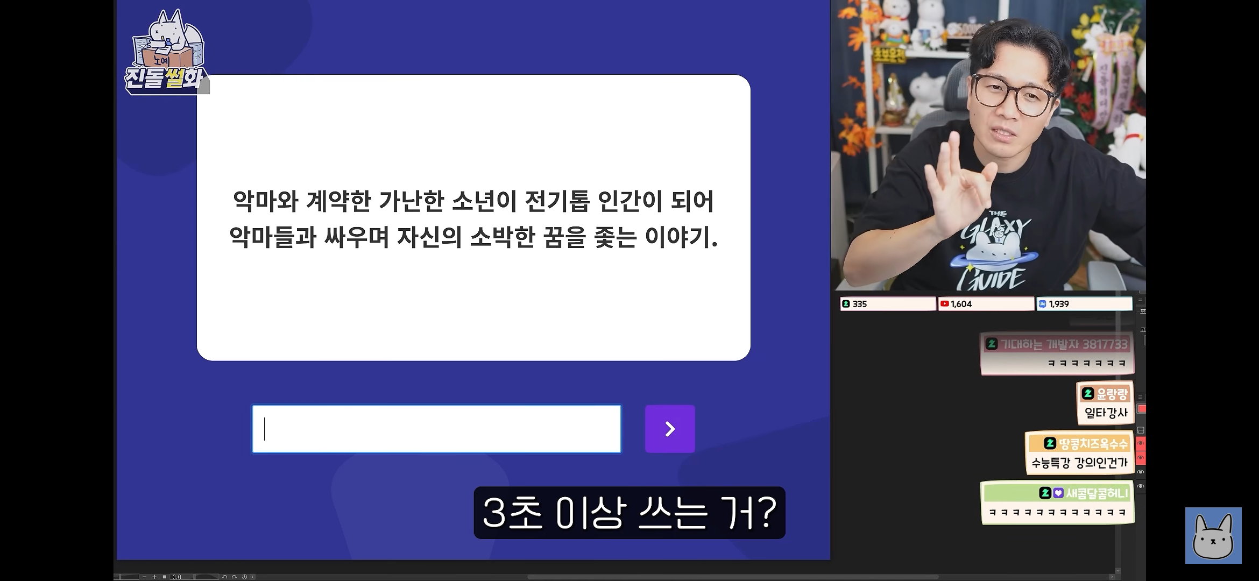Click the horizontal scrollbar at the bottom
1259x581 pixels.
click(x=733, y=577)
